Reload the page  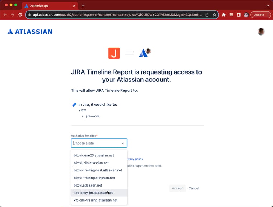click(20, 15)
